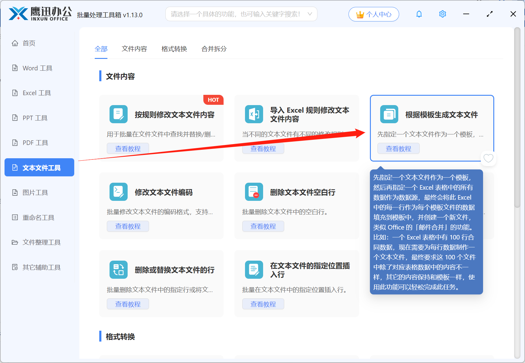Open the 格式转换 tab
525x363 pixels.
tap(174, 49)
